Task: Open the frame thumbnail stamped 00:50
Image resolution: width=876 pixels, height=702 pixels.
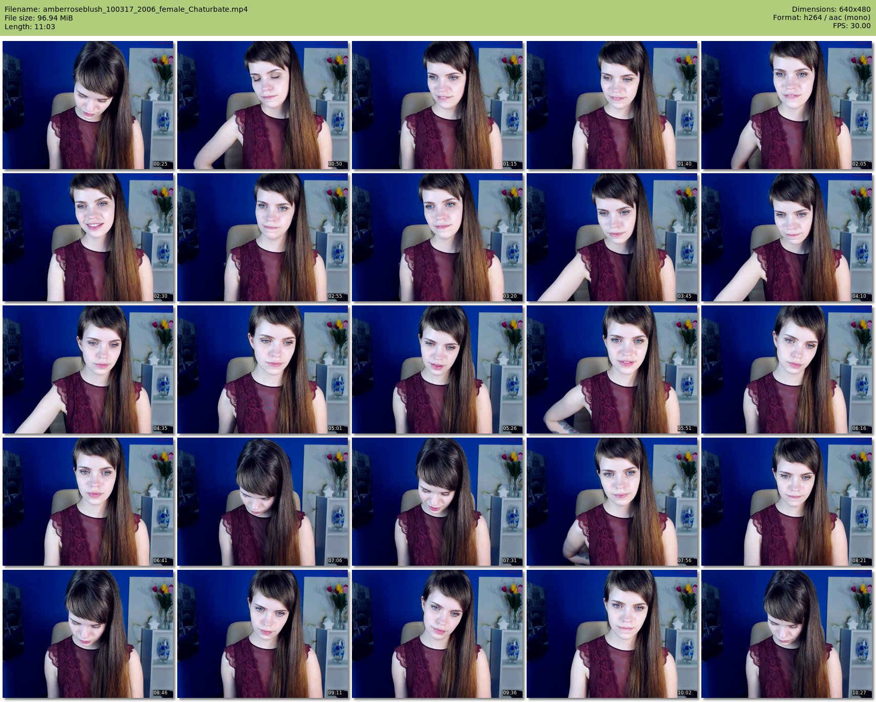Action: point(263,105)
